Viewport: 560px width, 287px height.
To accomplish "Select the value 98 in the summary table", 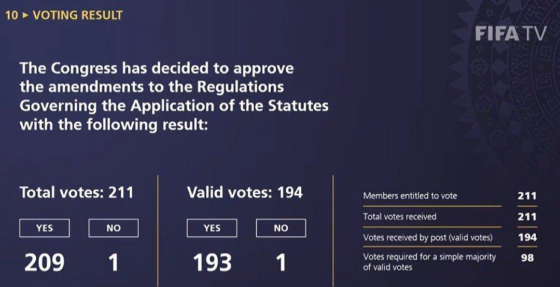I will 527,257.
